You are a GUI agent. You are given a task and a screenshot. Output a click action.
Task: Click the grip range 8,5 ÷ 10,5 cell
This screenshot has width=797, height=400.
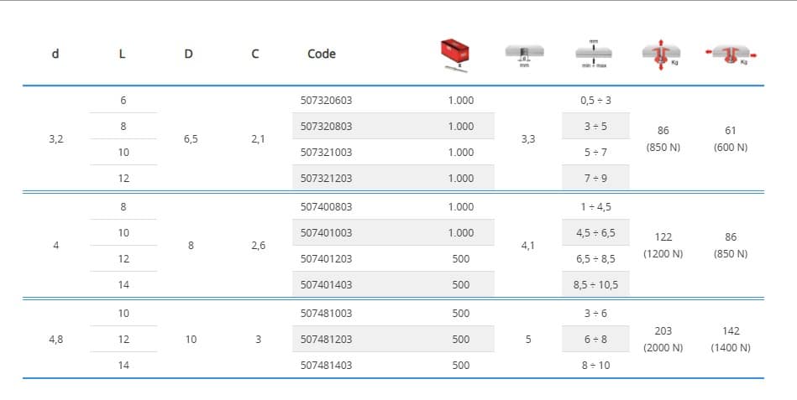pos(595,285)
